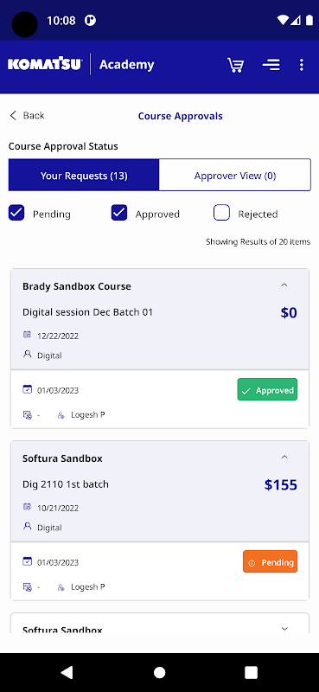The image size is (319, 692).
Task: Open the hamburger menu icon
Action: point(271,65)
